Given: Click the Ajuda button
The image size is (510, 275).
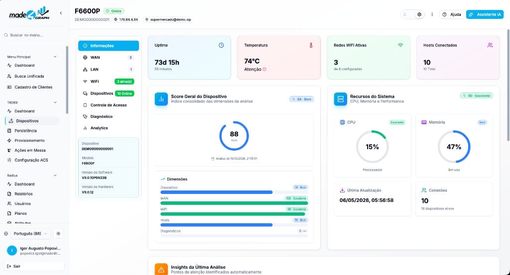Looking at the screenshot, I should 452,14.
